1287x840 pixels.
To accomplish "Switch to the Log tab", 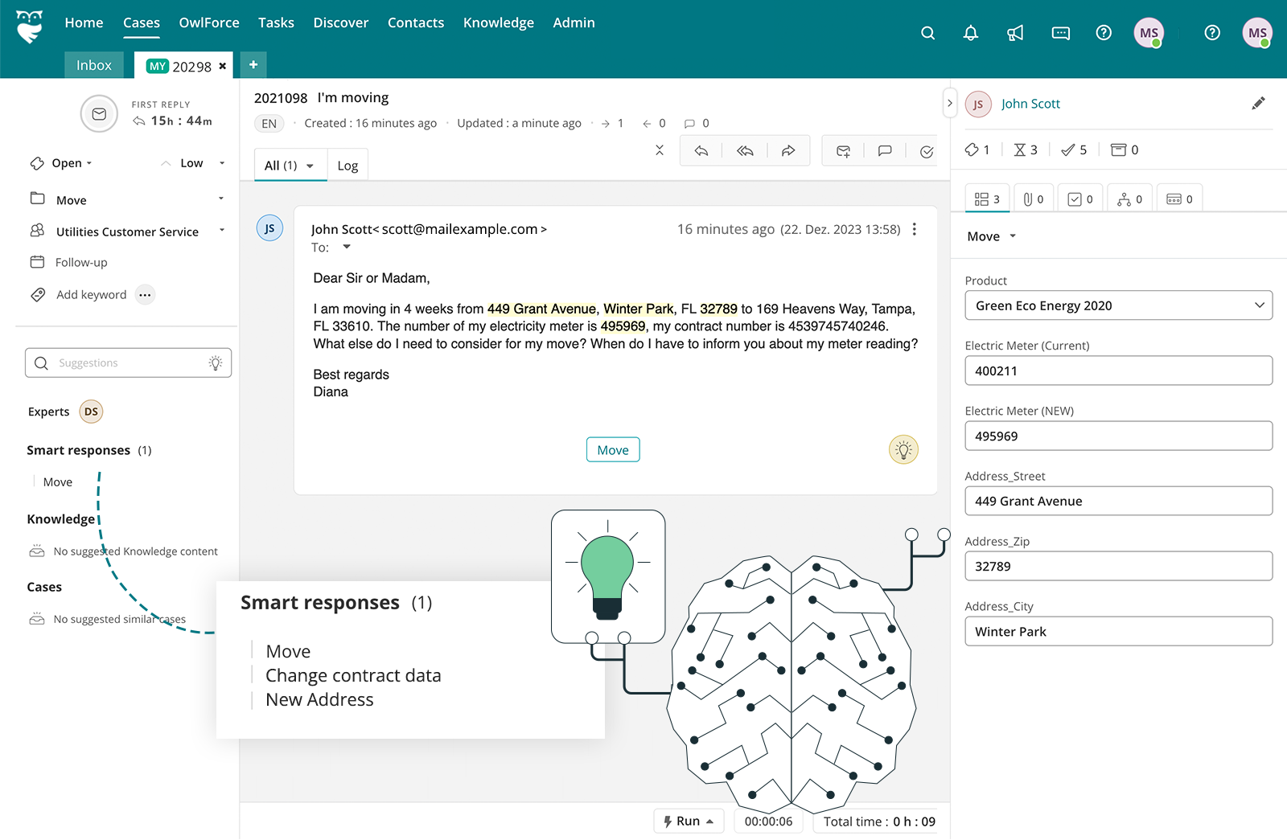I will (x=347, y=166).
